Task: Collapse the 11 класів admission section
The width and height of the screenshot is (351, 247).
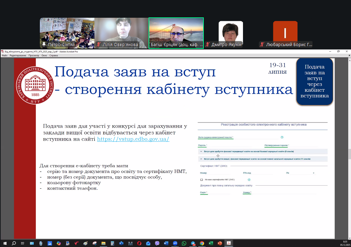Action: tap(201, 159)
